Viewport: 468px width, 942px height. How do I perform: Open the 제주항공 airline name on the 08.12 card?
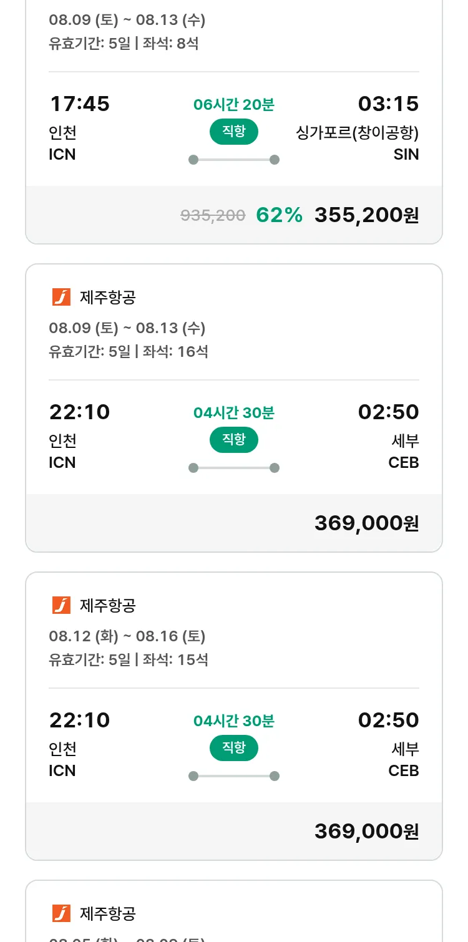(108, 605)
